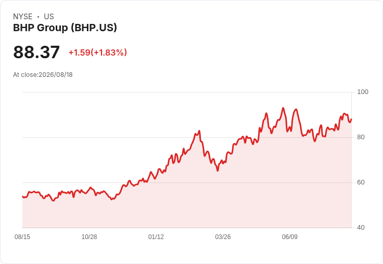Click the 60 y-axis price label
The image size is (383, 264).
361,182
